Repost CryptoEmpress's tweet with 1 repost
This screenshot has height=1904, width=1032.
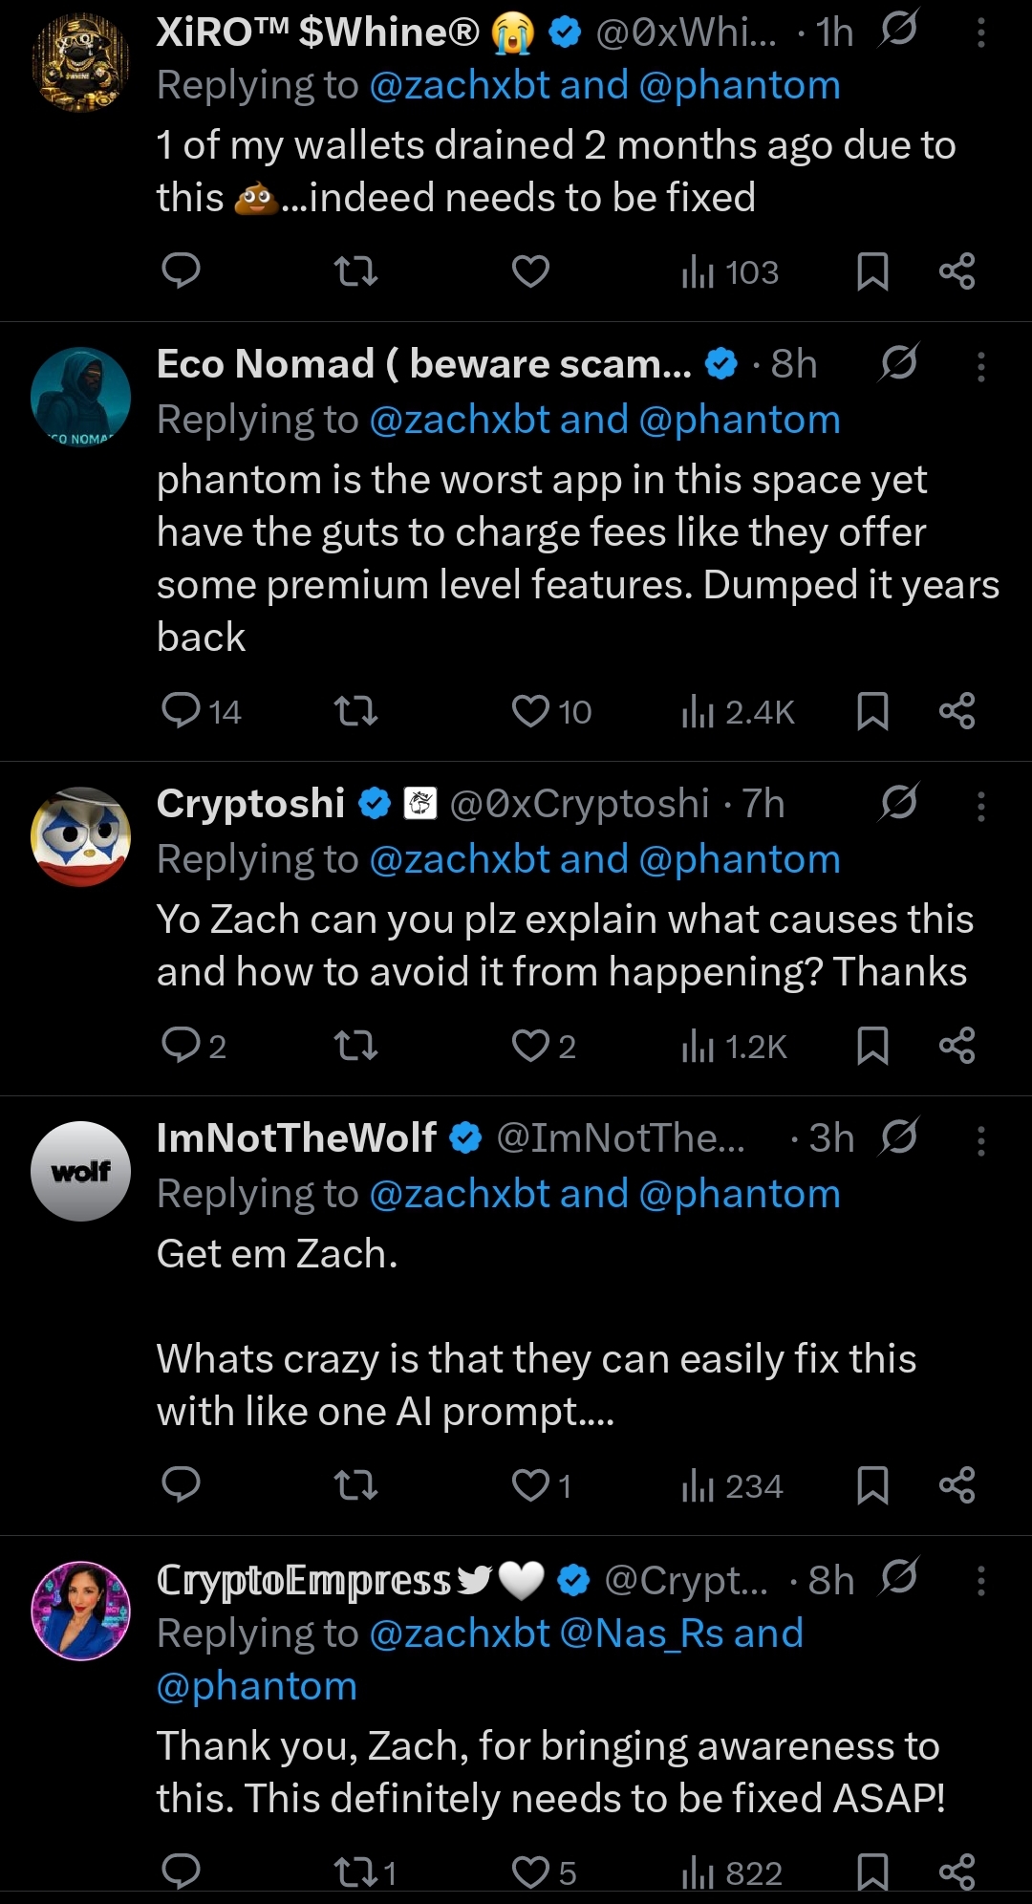pyautogui.click(x=355, y=1871)
